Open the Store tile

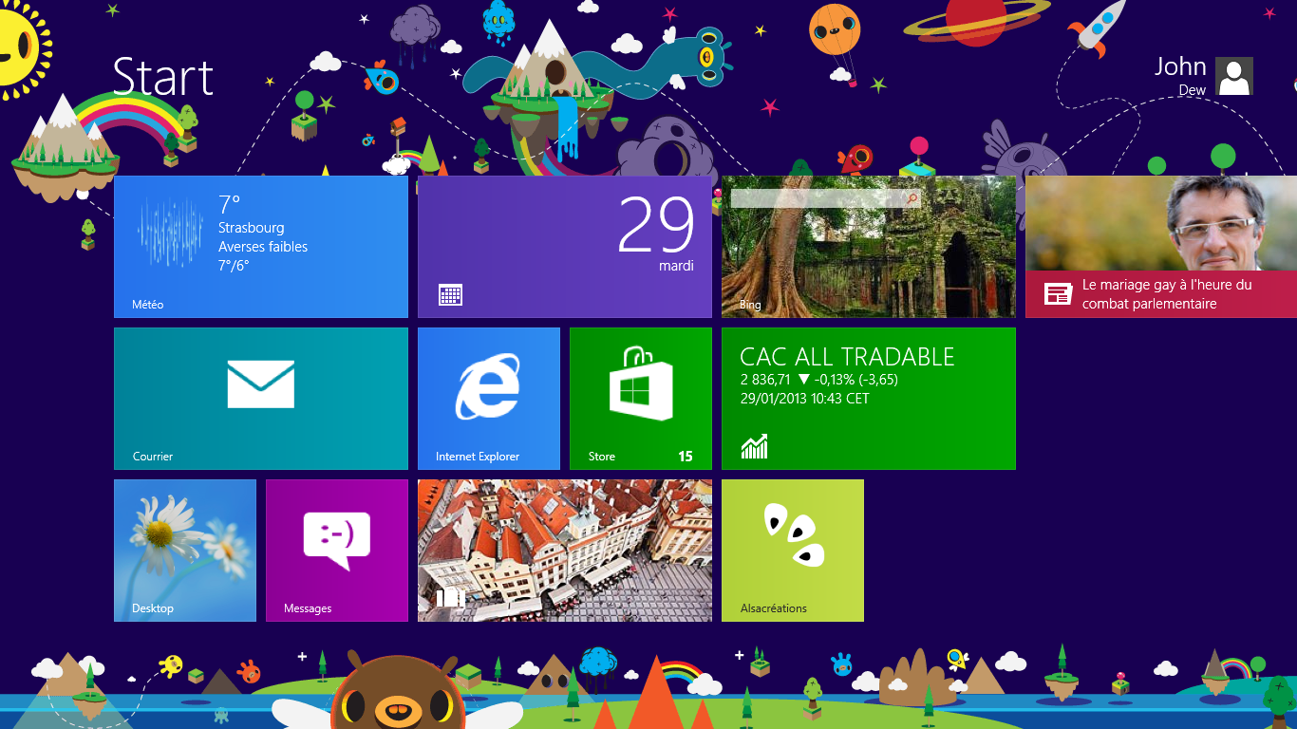641,399
